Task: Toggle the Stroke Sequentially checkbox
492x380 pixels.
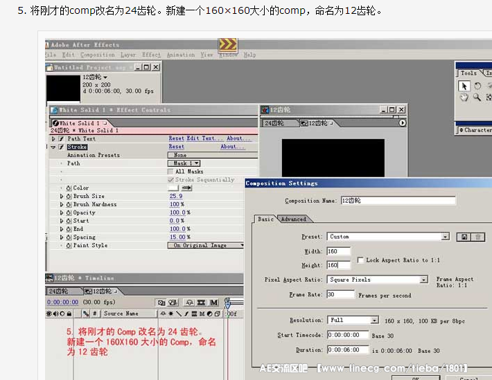Action: [x=170, y=180]
